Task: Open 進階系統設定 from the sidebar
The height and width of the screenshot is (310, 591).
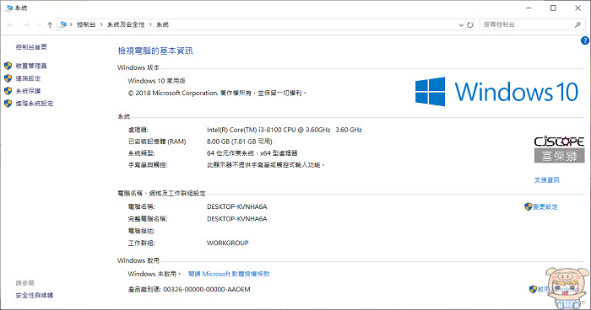Action: pyautogui.click(x=35, y=103)
